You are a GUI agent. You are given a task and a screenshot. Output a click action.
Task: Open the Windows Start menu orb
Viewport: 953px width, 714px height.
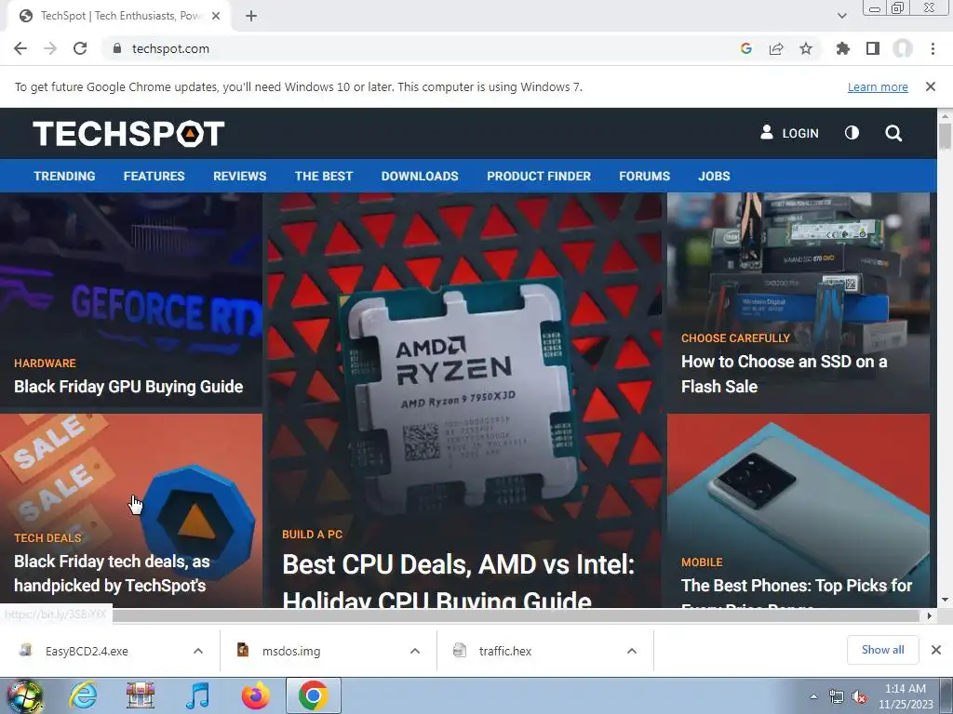[x=24, y=696]
